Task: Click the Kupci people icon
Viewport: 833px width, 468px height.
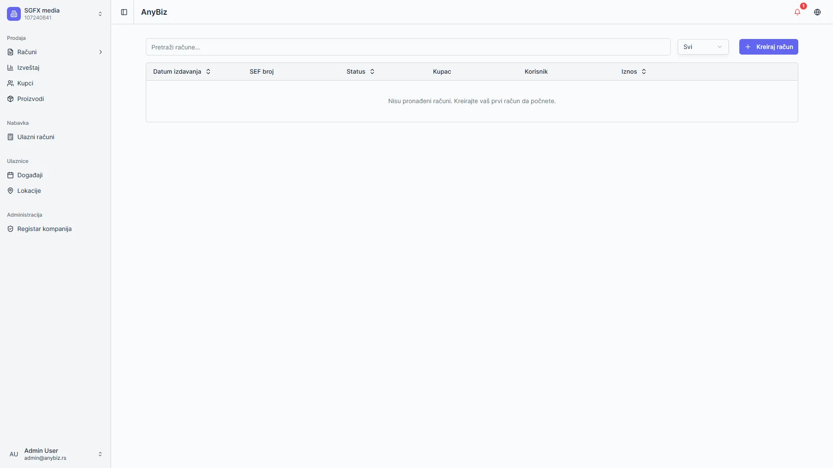Action: tap(10, 83)
